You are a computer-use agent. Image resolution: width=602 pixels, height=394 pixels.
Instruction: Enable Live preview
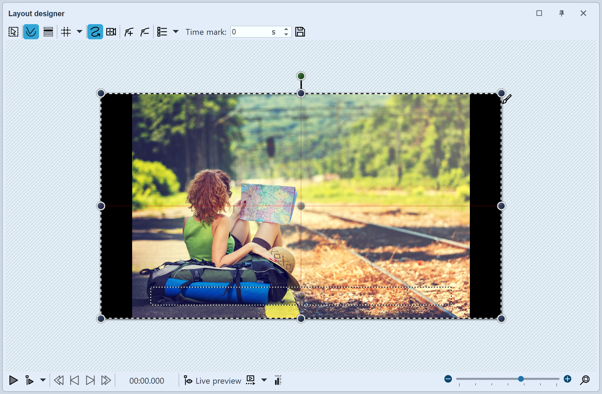[212, 381]
